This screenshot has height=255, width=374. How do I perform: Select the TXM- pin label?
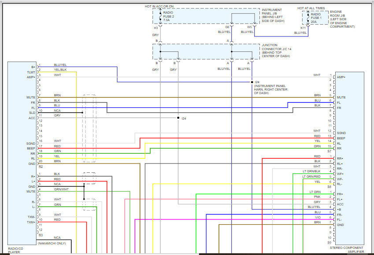tap(31, 217)
